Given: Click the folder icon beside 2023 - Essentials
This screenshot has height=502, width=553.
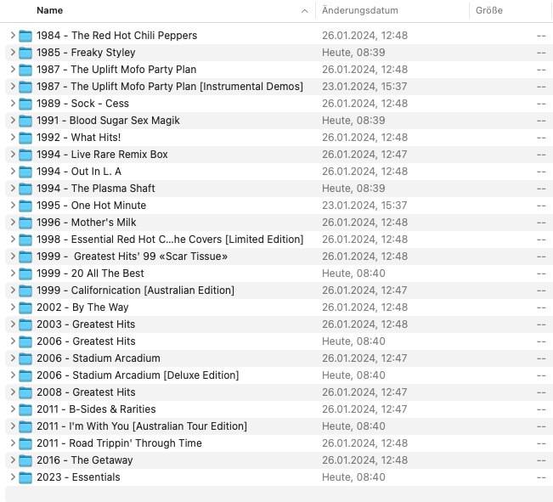Looking at the screenshot, I should (x=25, y=477).
